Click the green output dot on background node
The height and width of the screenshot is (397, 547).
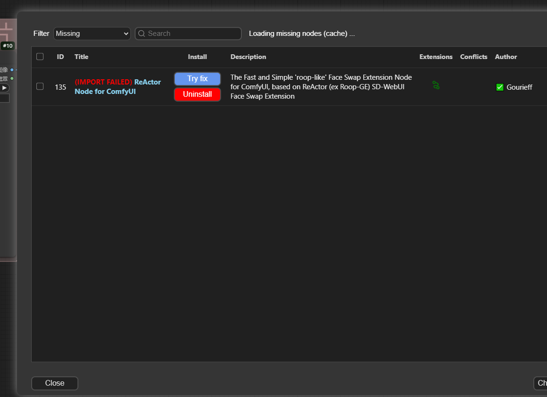12,78
